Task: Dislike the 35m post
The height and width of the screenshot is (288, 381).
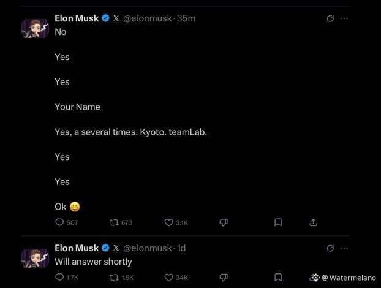Action: click(x=224, y=222)
